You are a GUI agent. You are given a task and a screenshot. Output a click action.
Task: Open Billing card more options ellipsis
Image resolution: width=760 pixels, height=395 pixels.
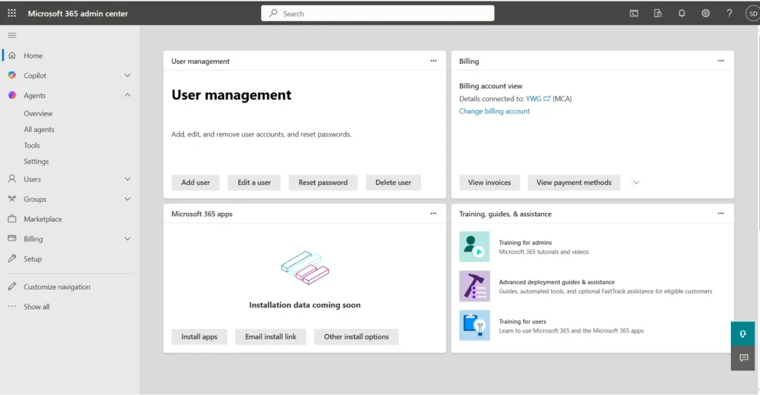coord(721,61)
